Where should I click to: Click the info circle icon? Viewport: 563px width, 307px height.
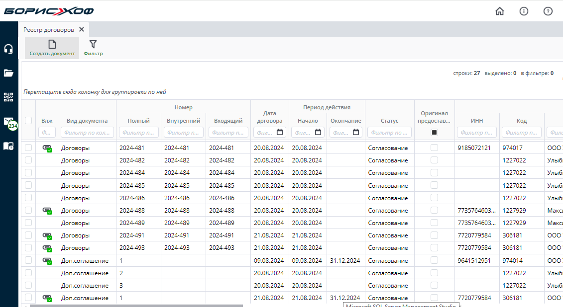coord(524,11)
